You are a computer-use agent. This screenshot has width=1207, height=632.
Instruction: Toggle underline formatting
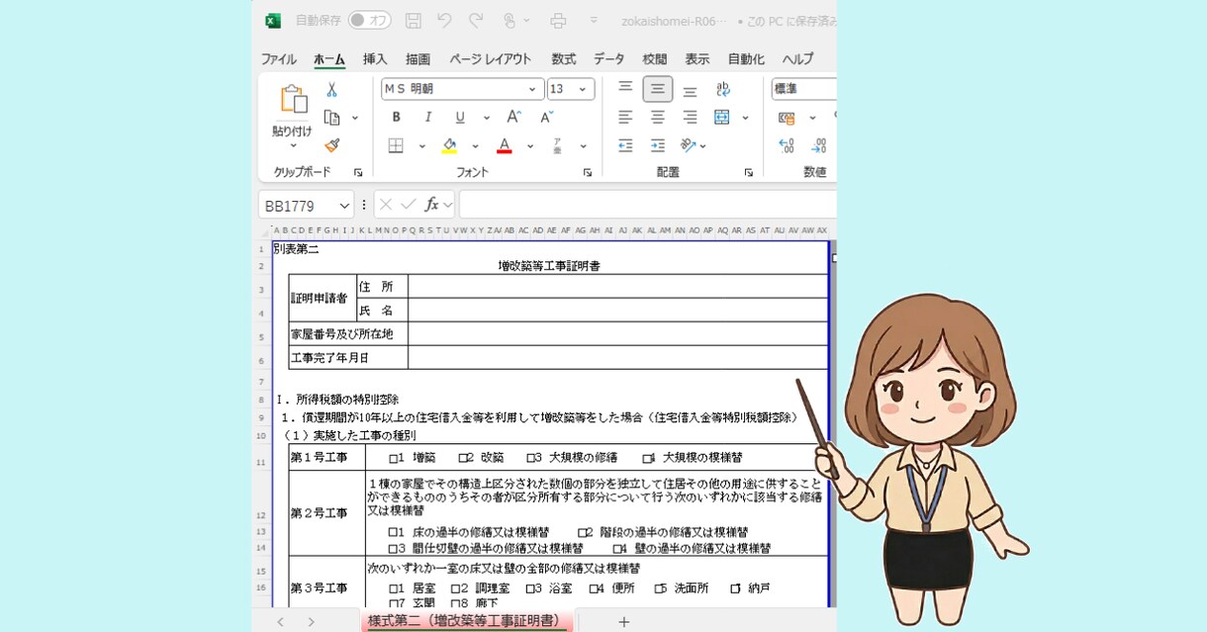(460, 117)
